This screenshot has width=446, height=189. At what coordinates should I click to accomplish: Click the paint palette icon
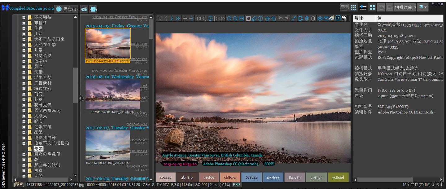click(332, 18)
